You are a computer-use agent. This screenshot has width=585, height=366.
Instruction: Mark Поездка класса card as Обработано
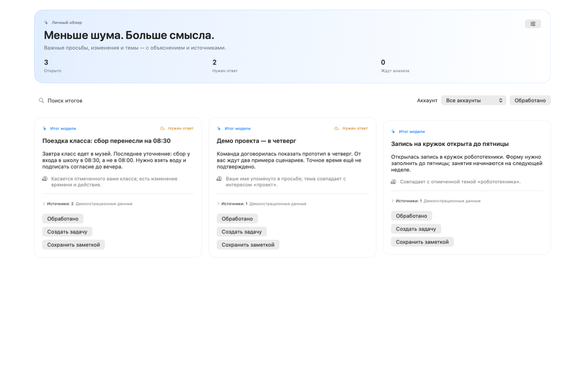pos(63,219)
